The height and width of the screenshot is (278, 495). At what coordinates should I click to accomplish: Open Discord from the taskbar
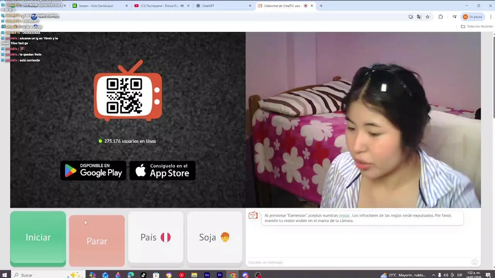tap(245, 275)
